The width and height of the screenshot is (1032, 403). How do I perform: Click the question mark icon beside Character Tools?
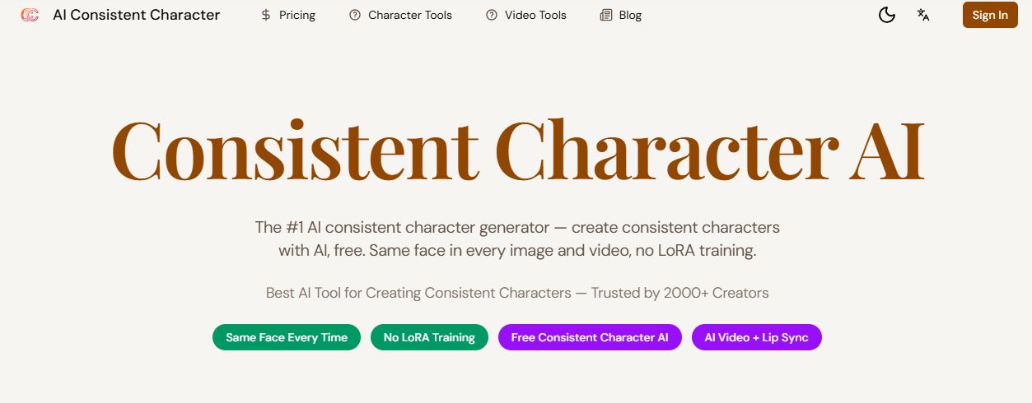[x=355, y=15]
